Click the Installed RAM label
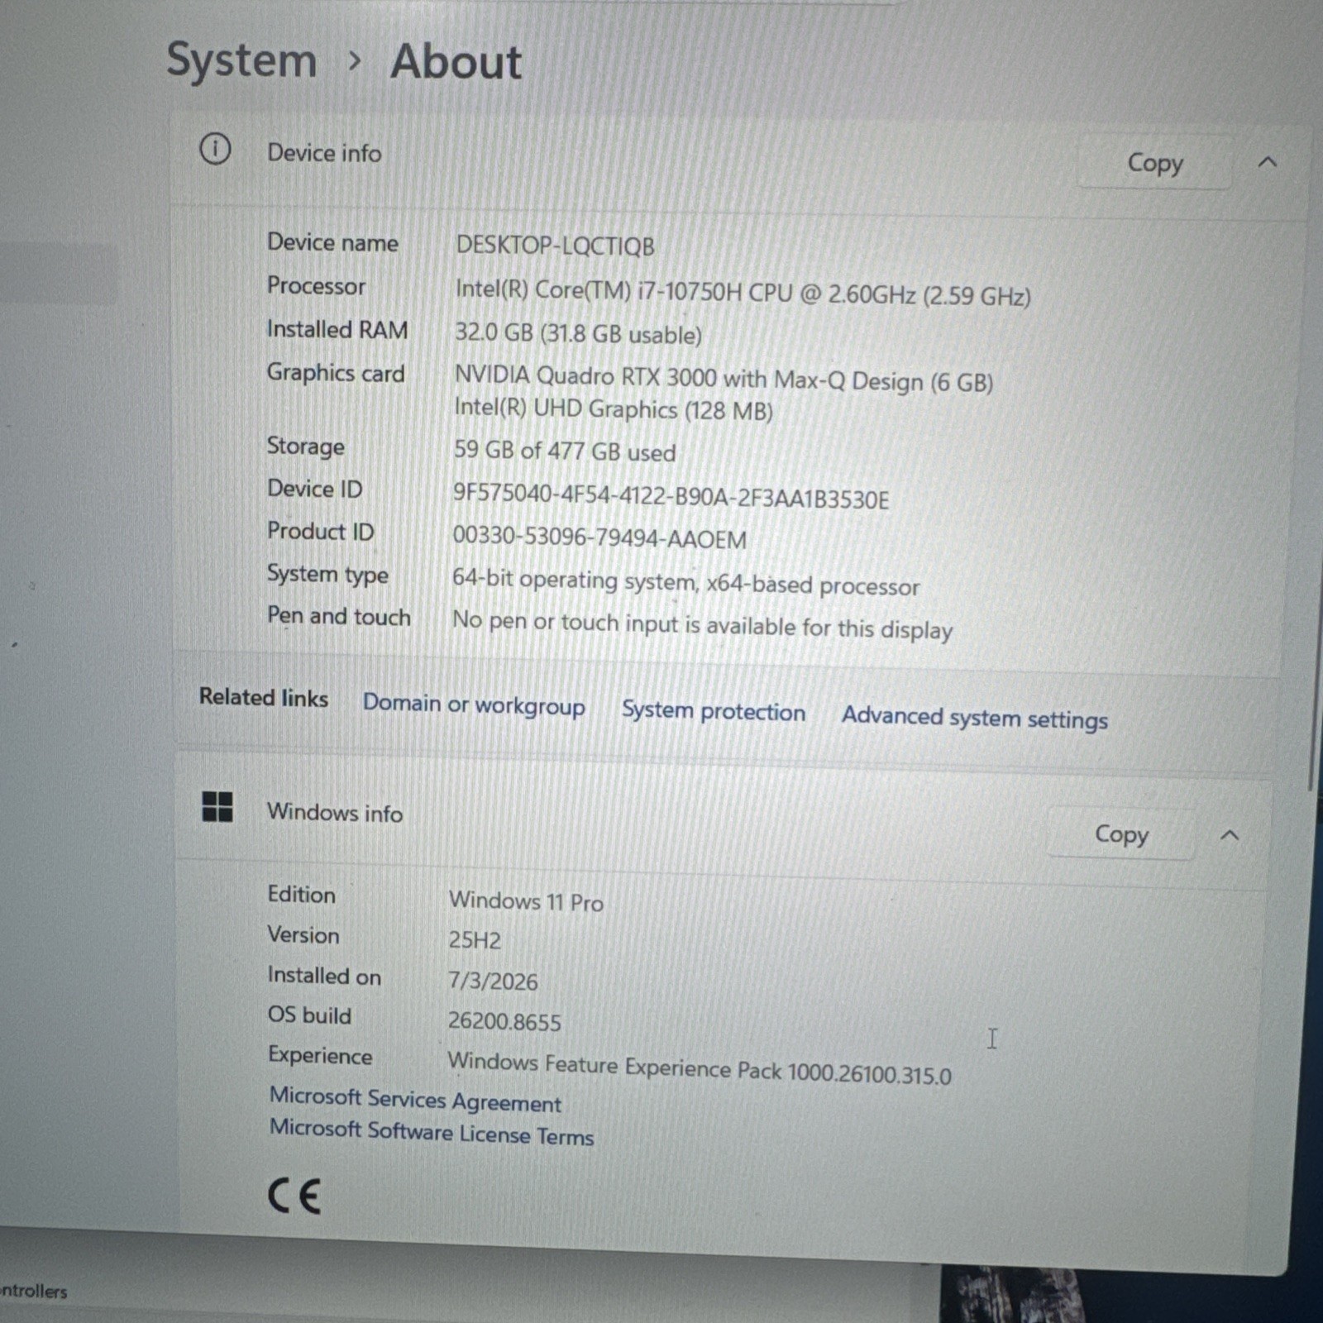The image size is (1323, 1323). click(x=337, y=329)
